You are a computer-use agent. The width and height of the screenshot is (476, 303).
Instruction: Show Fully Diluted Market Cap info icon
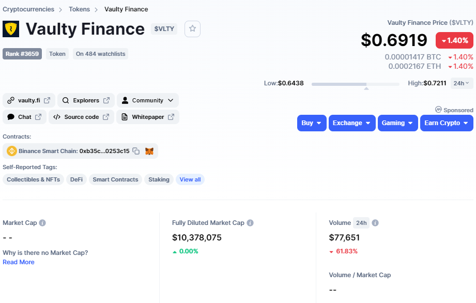250,223
